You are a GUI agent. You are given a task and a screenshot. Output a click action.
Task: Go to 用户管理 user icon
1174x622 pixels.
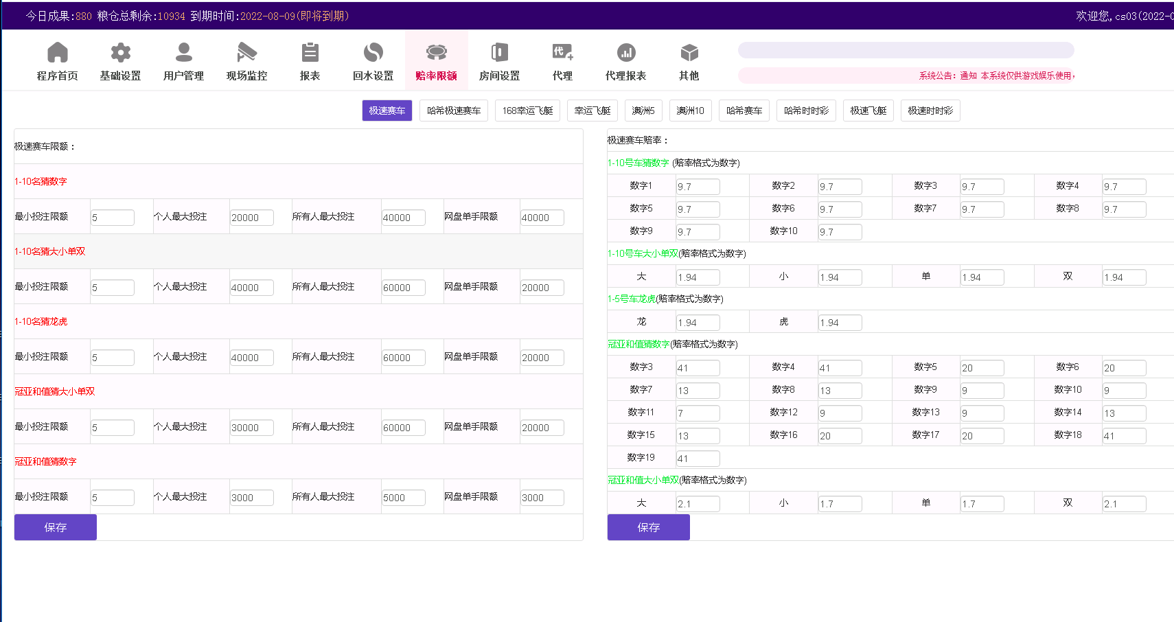coord(184,53)
